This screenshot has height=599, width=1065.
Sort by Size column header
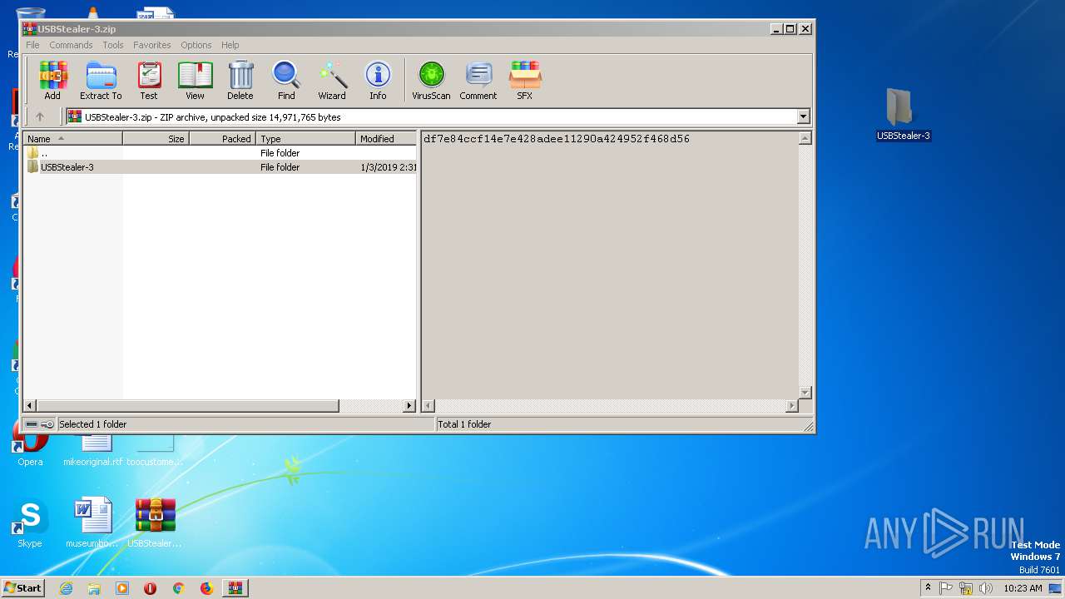tap(156, 139)
